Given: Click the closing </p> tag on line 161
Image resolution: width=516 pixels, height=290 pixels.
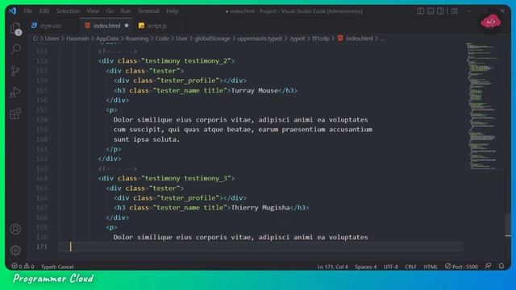Looking at the screenshot, I should (x=114, y=149).
